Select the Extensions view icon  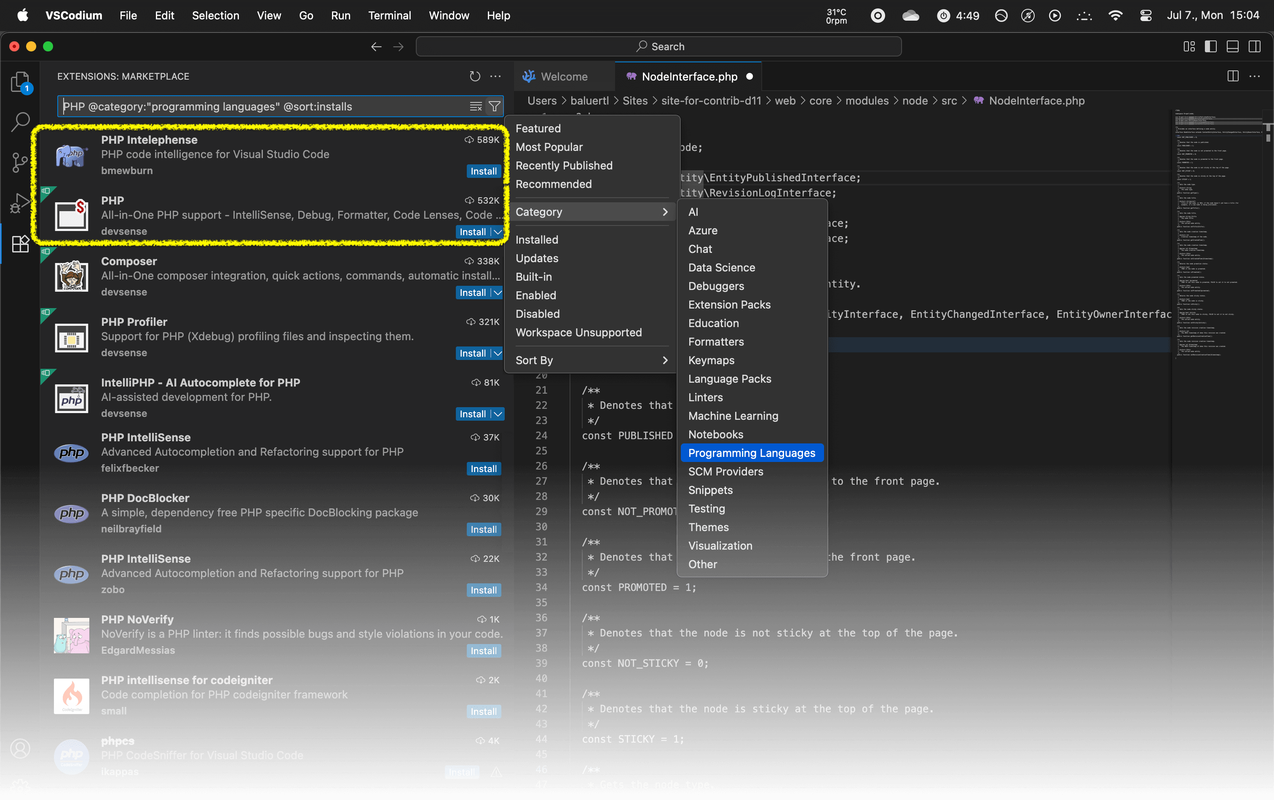pos(20,243)
